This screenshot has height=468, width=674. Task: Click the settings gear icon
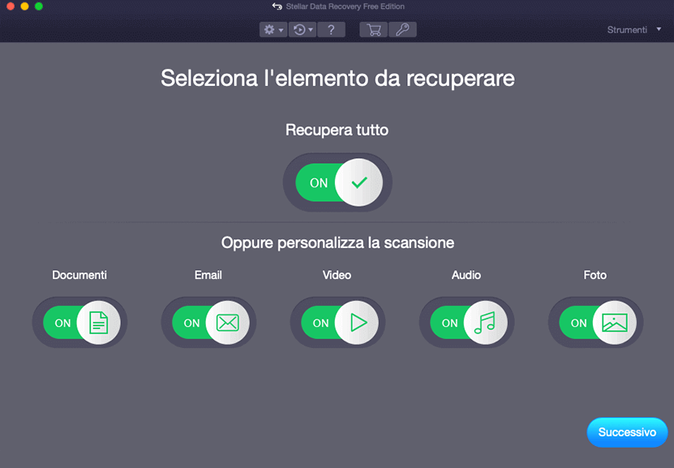click(268, 29)
